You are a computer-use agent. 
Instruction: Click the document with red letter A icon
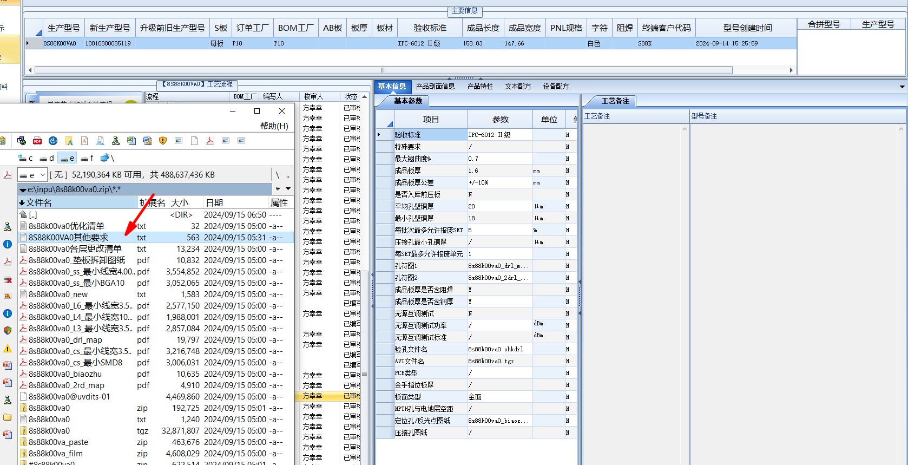[84, 141]
